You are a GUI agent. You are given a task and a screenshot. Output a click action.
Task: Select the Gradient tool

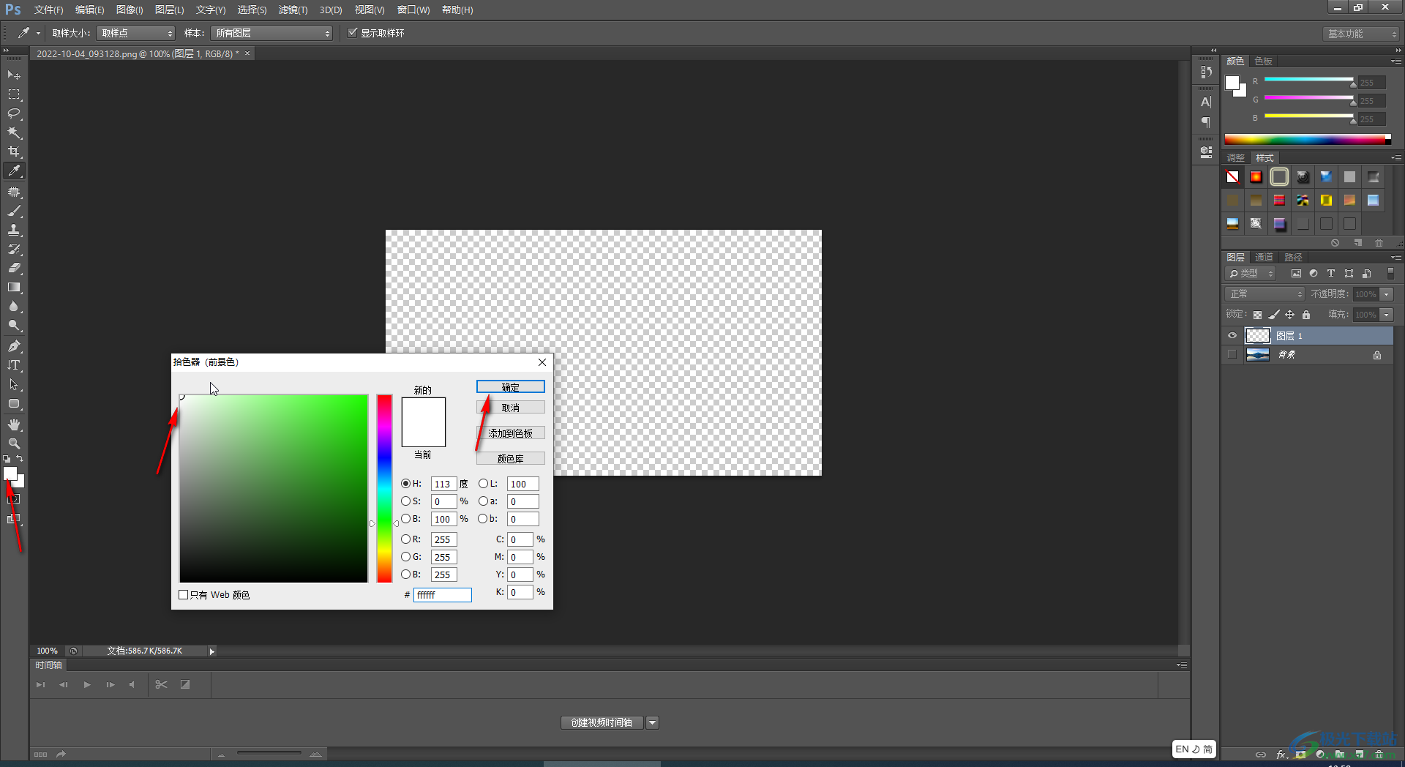pyautogui.click(x=14, y=287)
